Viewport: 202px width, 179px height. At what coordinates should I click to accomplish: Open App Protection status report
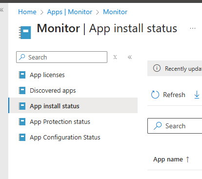point(60,122)
